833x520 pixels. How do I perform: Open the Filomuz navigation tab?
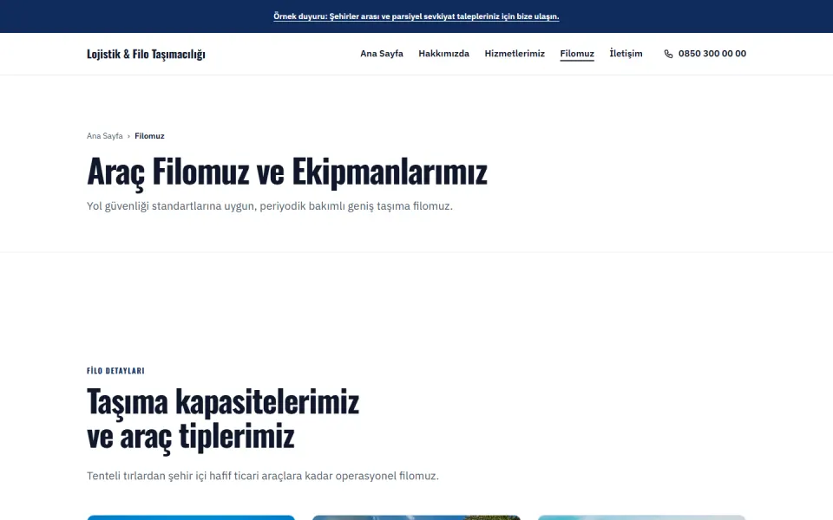pyautogui.click(x=577, y=54)
